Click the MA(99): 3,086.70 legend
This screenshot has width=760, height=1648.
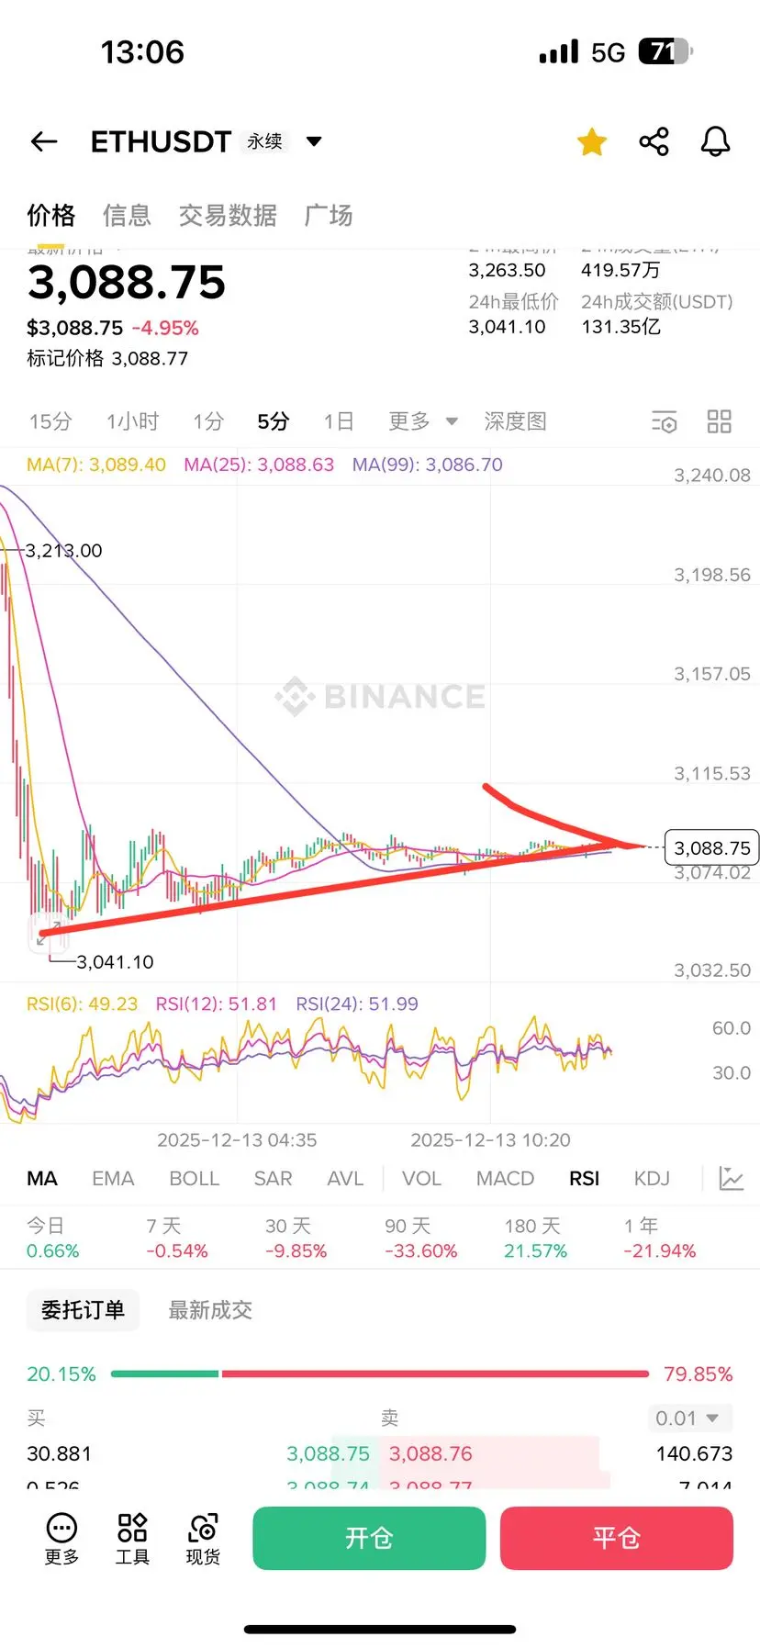coord(428,465)
